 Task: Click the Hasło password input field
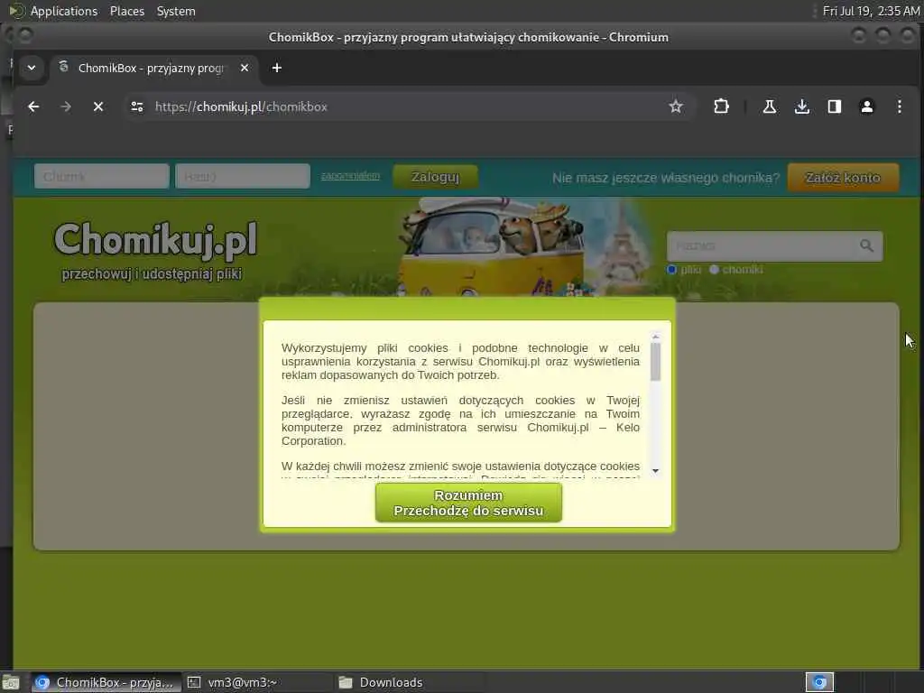tap(243, 176)
